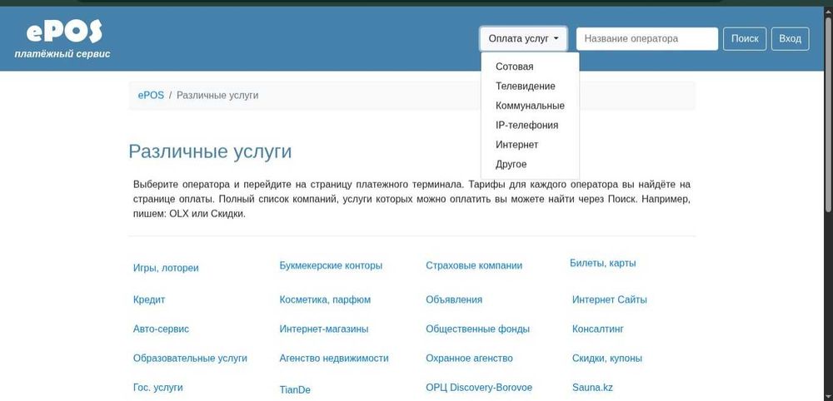Focus the Название оператора search field
Screen dimensions: 833x401
click(x=647, y=39)
